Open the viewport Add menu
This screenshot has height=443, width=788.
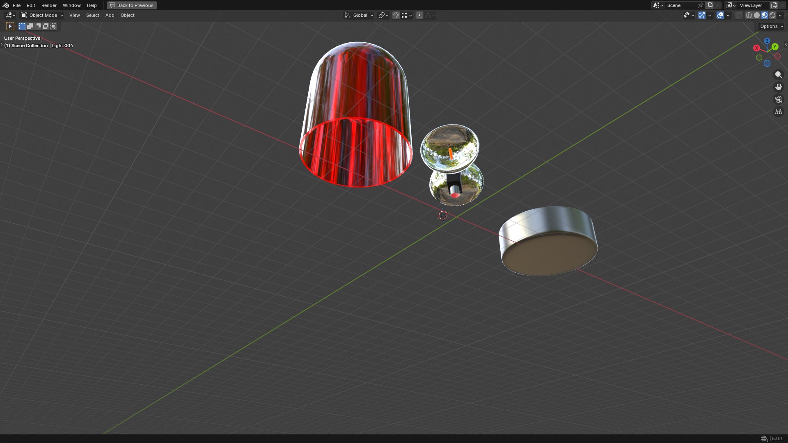[110, 15]
